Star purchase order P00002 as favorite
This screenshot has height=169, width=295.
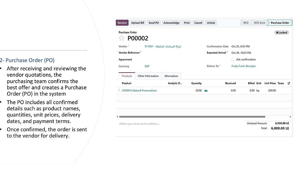[122, 38]
